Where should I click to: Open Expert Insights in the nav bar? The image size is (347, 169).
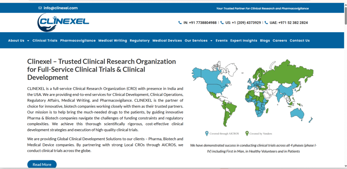[x=244, y=41]
